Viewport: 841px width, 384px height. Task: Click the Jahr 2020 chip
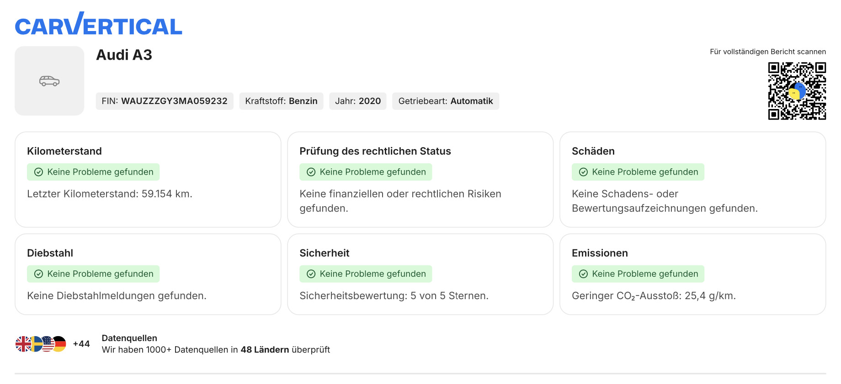coord(358,101)
